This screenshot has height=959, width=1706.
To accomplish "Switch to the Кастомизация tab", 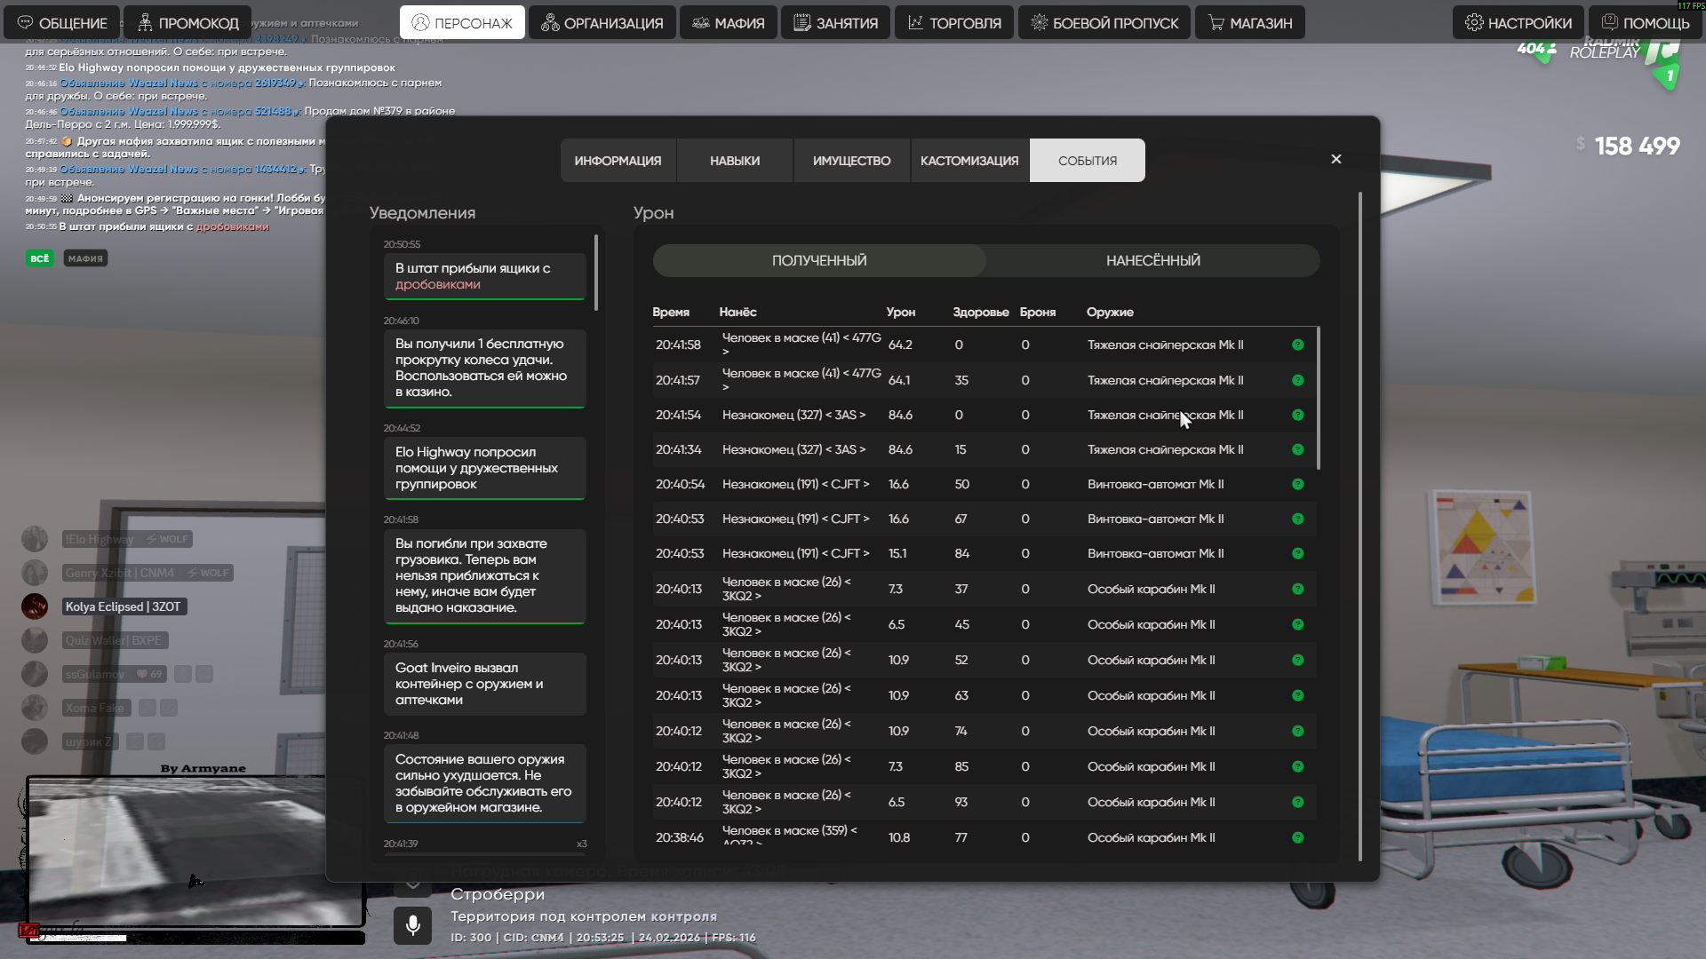I will point(969,161).
